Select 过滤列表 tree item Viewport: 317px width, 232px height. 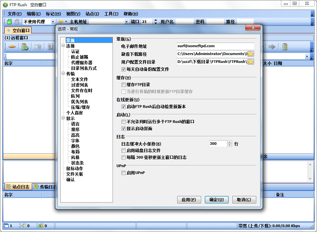tap(79, 85)
